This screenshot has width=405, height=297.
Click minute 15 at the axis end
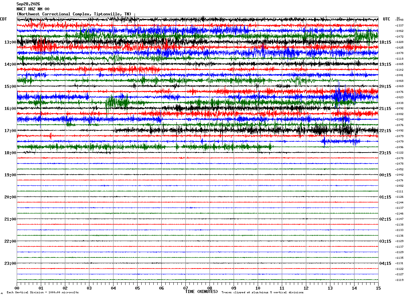(x=378, y=288)
